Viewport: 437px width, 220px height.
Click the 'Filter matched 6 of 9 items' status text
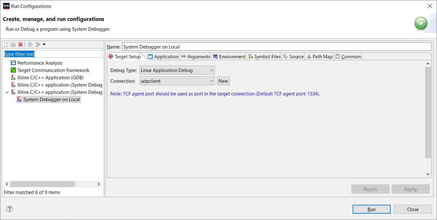coord(32,192)
